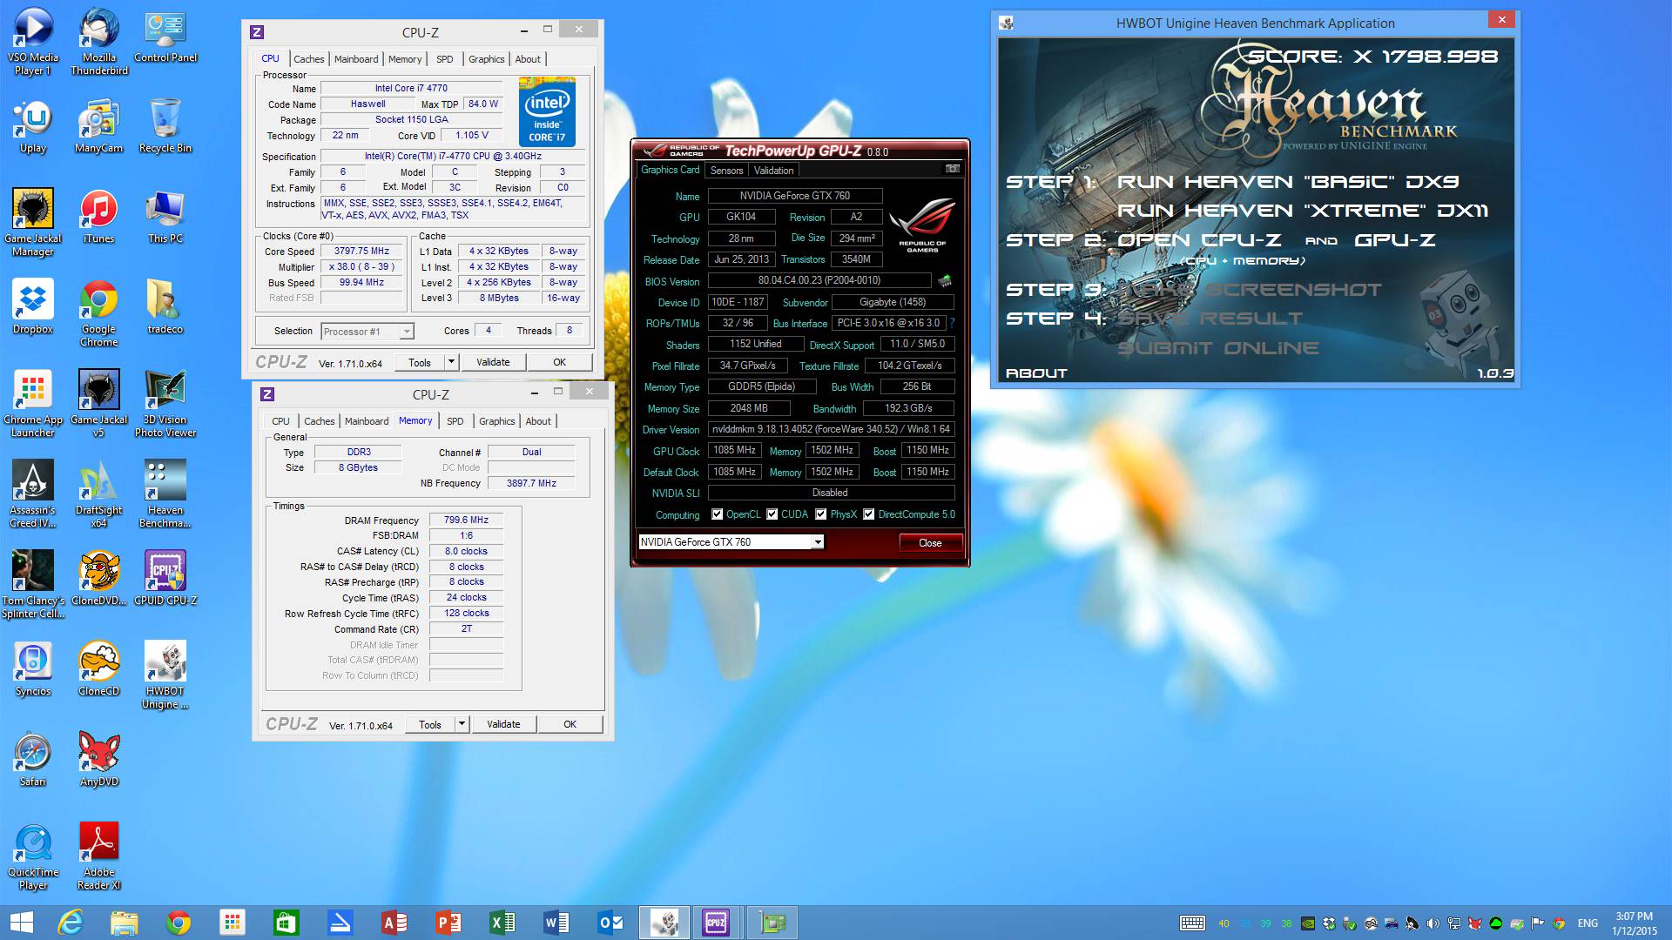Open the touch keyboard from the taskbar
The image size is (1672, 940).
click(x=1192, y=923)
